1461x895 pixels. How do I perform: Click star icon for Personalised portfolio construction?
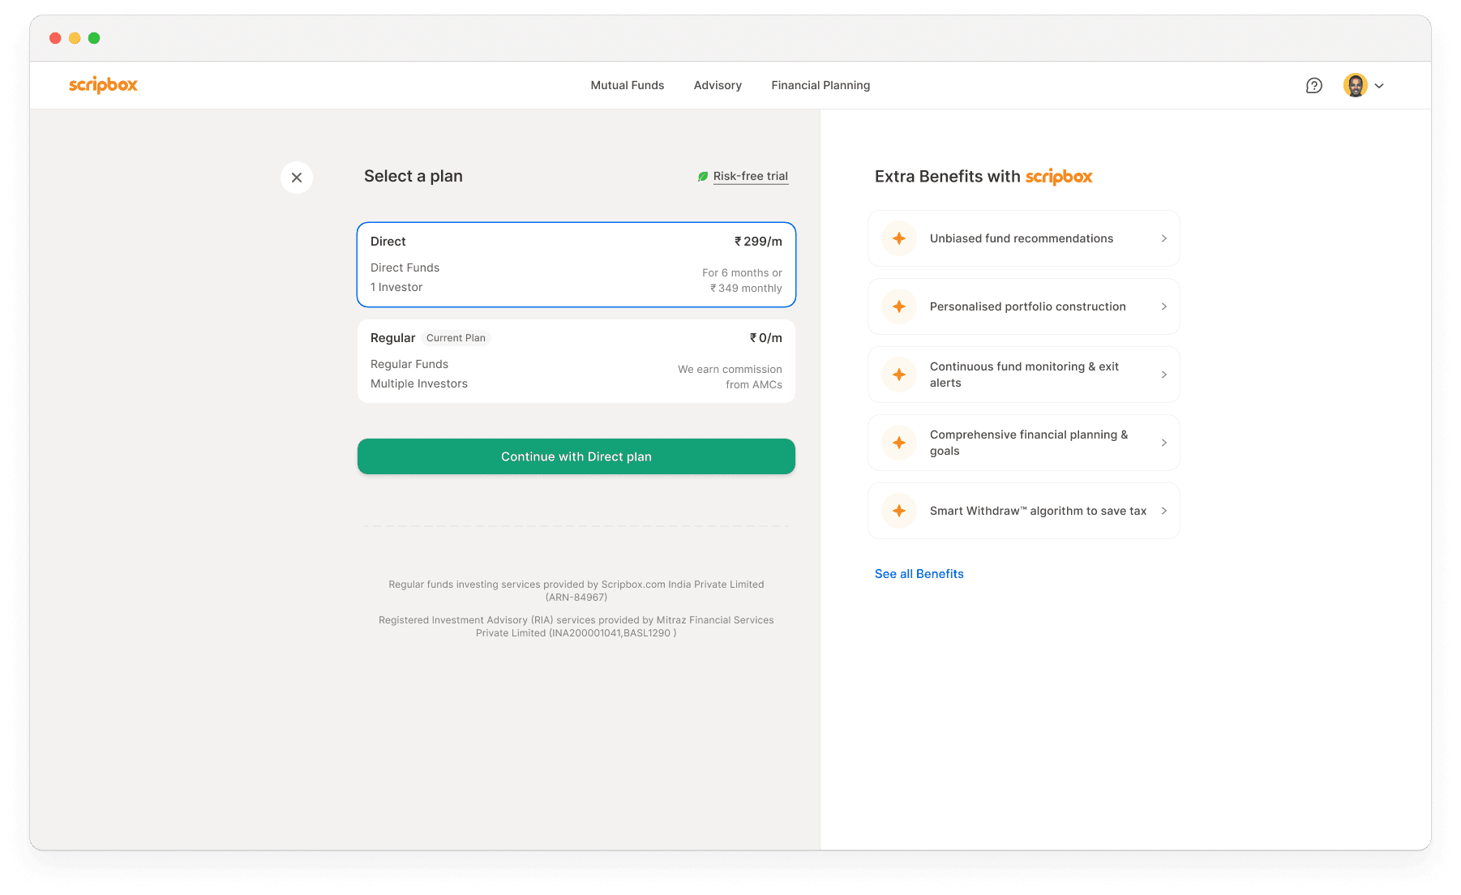(x=899, y=306)
